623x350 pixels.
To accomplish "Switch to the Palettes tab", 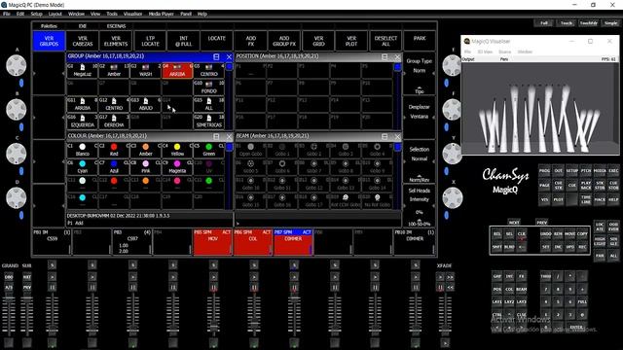I will pyautogui.click(x=49, y=26).
